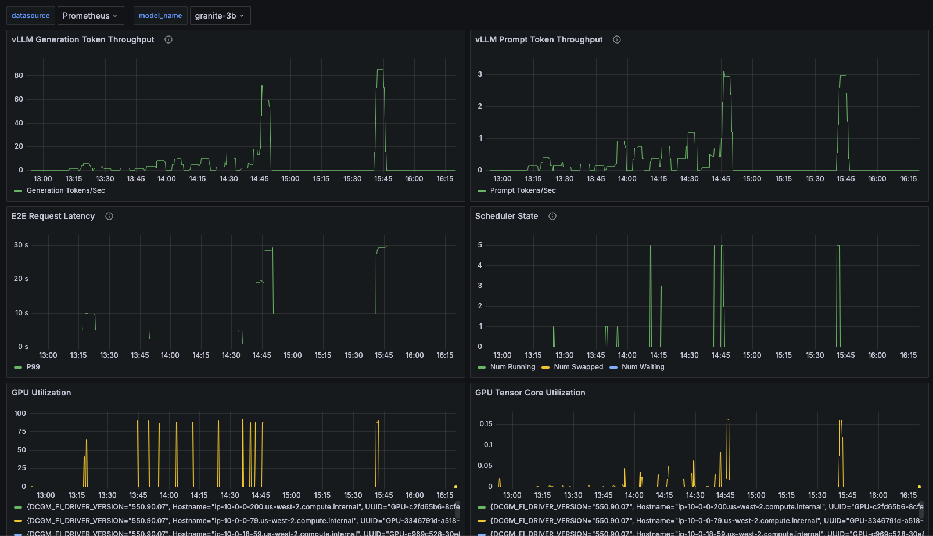Click green swatch of P99 legend

18,368
